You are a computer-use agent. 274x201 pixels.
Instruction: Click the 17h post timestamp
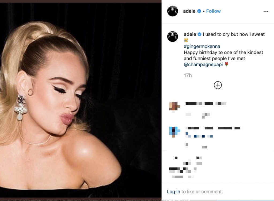click(x=188, y=75)
